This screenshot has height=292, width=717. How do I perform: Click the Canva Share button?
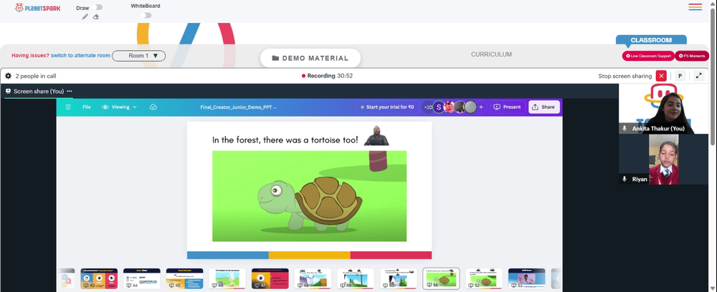[x=543, y=107]
